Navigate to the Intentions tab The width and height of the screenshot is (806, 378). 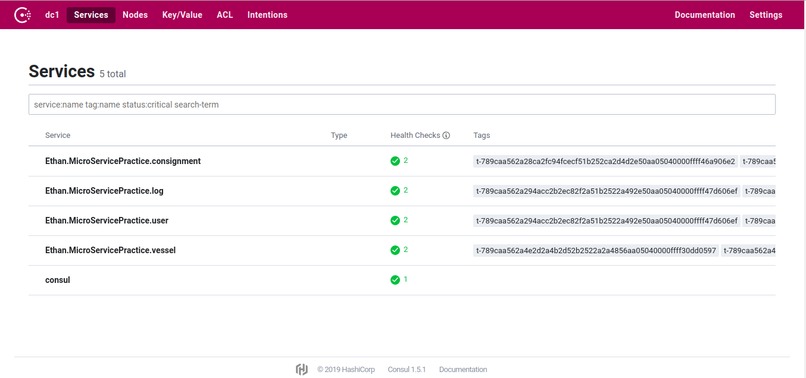[267, 15]
